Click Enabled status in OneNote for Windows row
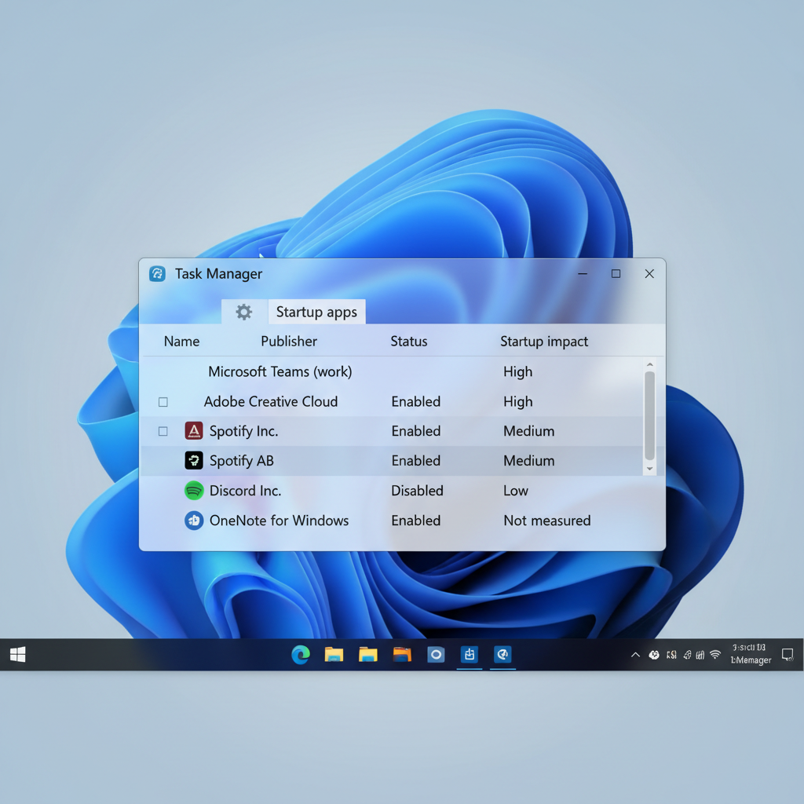The image size is (804, 804). [x=416, y=521]
